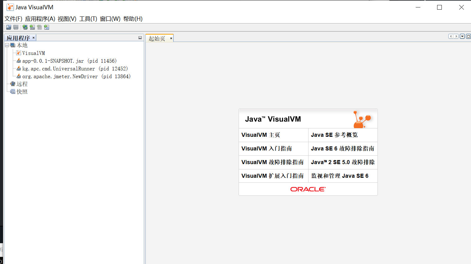
Task: Click the Save floppy disk toolbar icon
Action: [x=16, y=27]
